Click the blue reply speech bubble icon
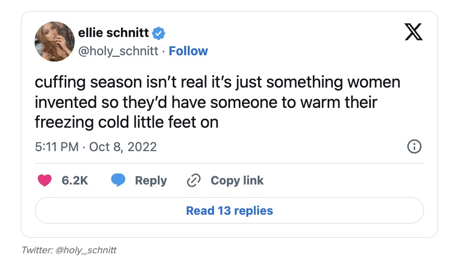Image resolution: width=460 pixels, height=271 pixels. click(118, 180)
